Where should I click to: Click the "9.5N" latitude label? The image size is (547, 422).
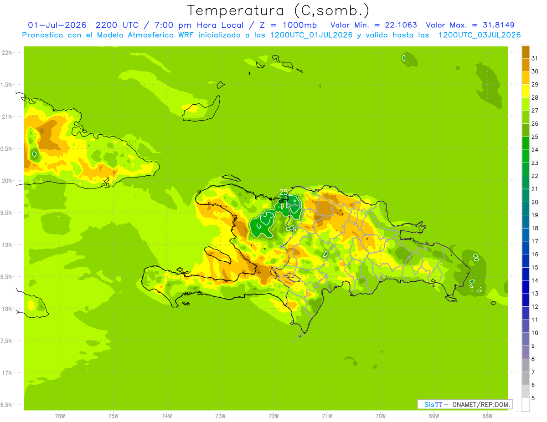[x=7, y=213]
